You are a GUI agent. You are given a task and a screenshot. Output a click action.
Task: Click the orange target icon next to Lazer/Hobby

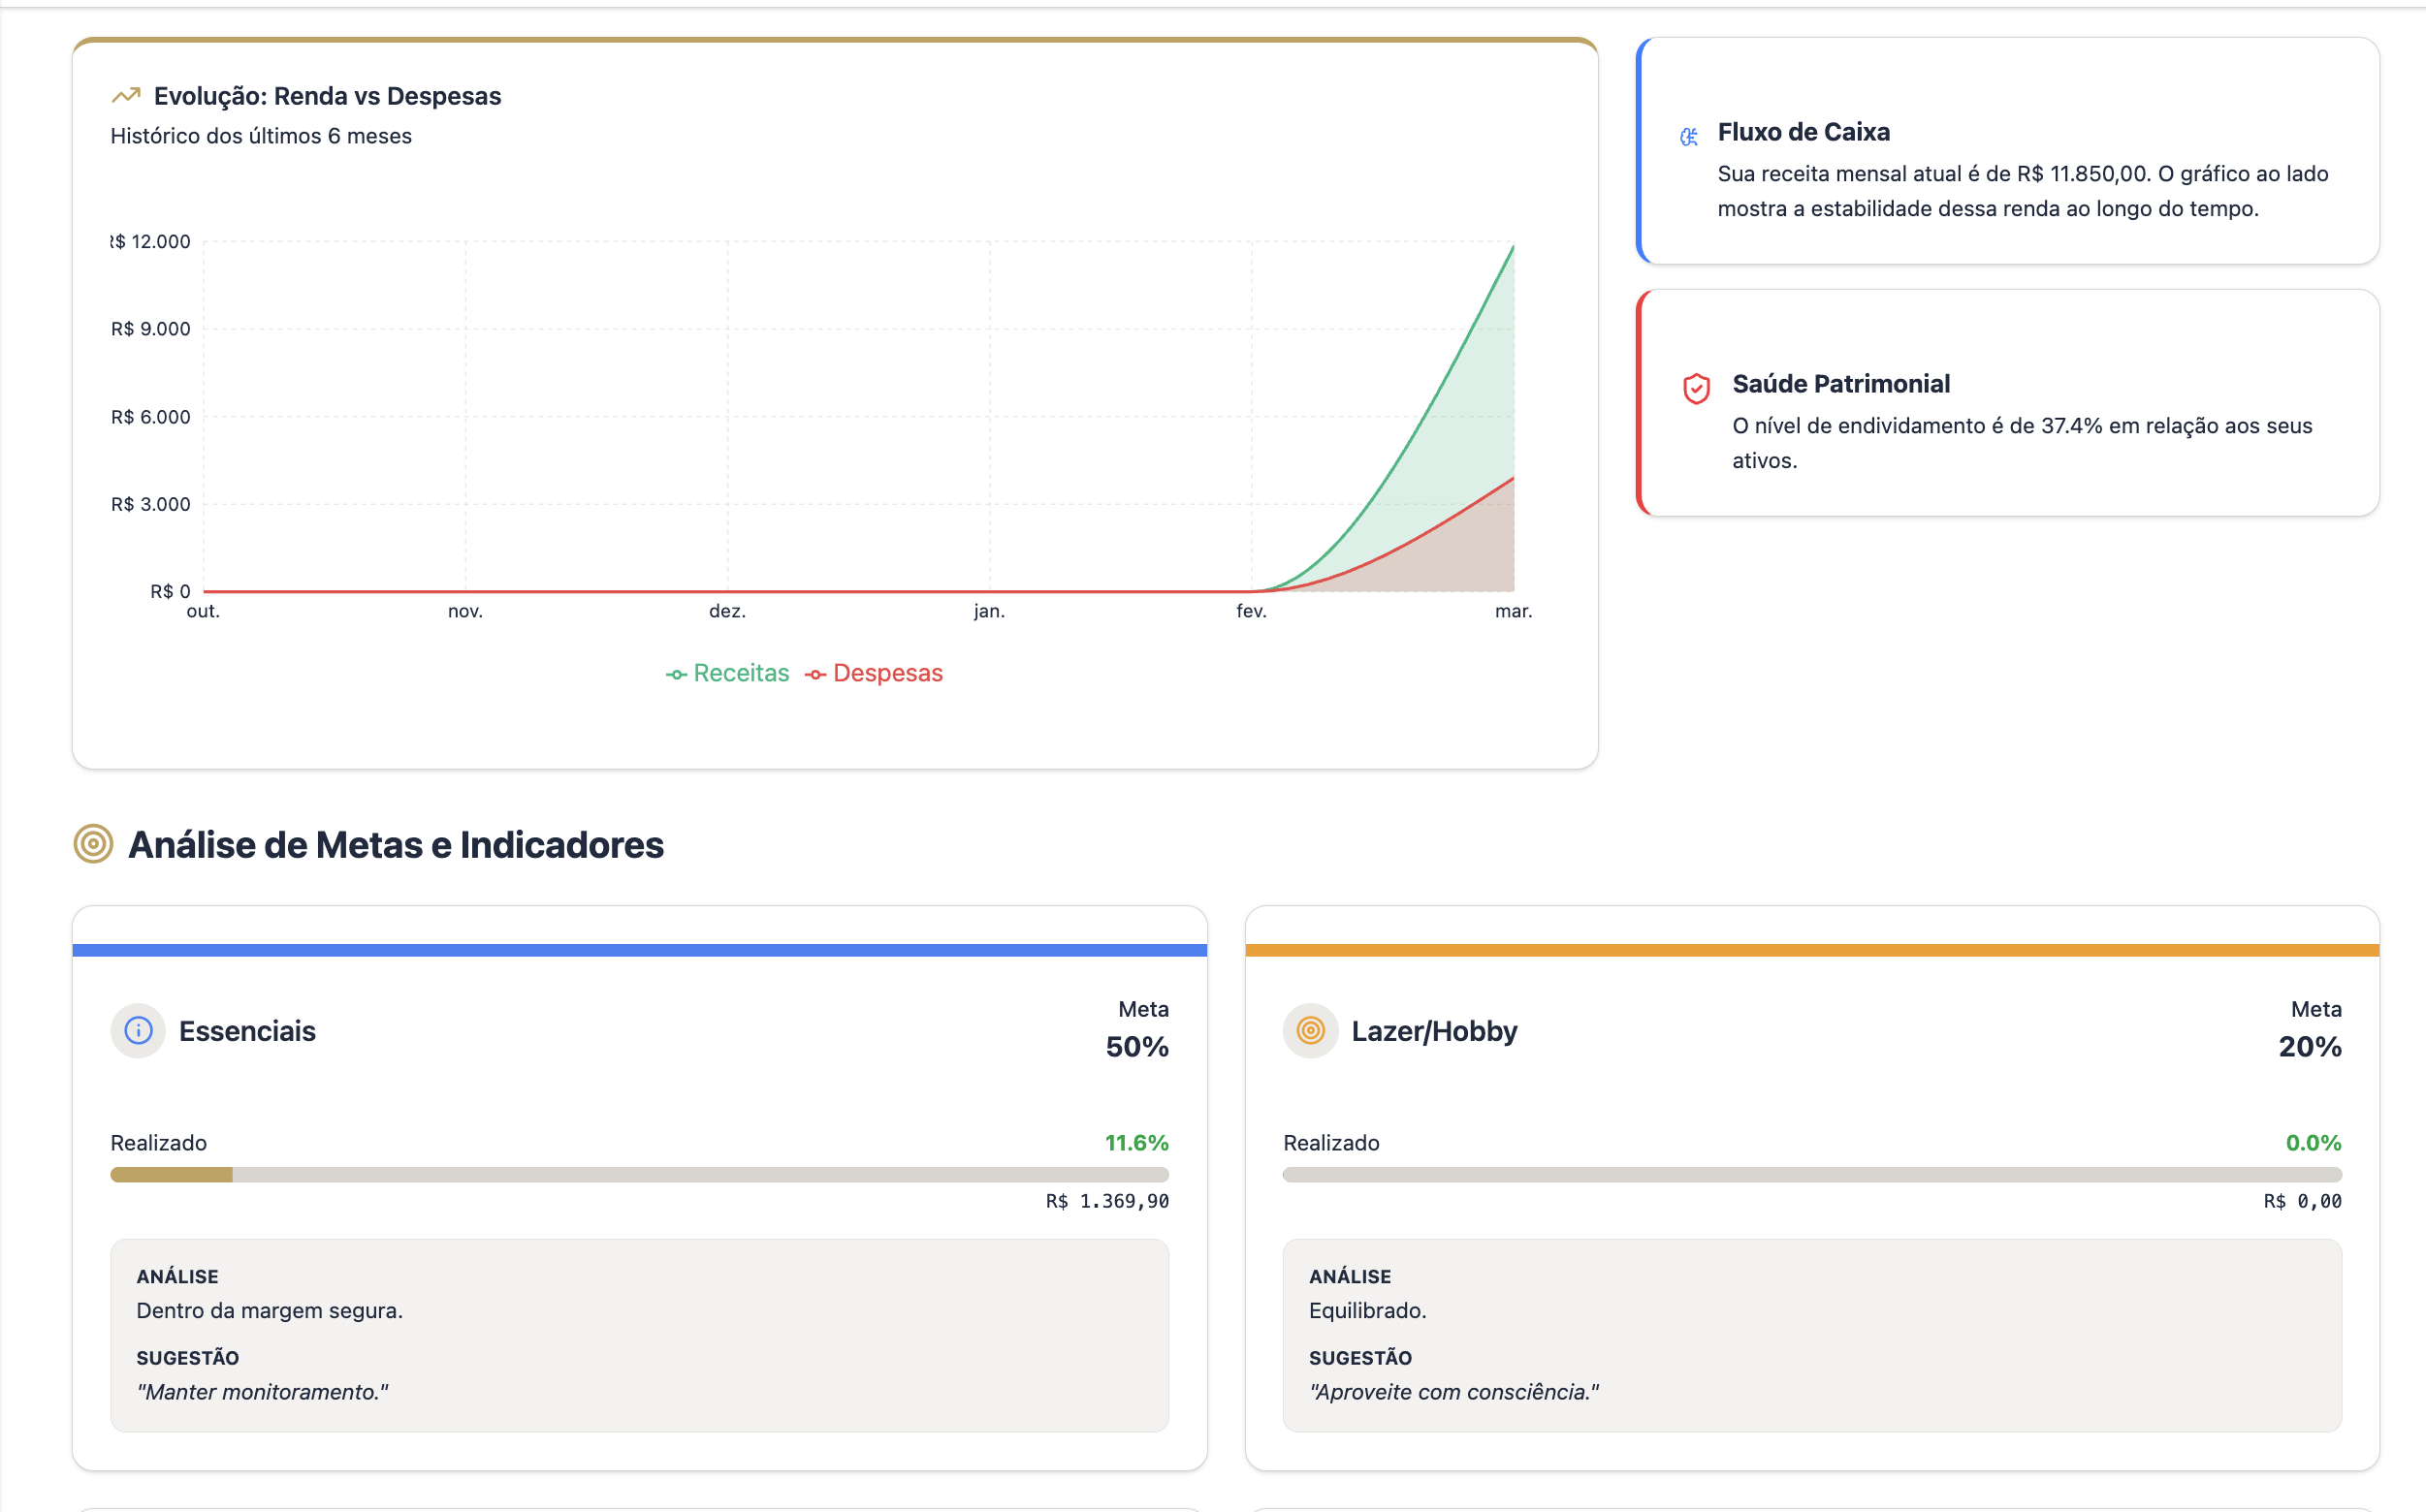(x=1311, y=1030)
